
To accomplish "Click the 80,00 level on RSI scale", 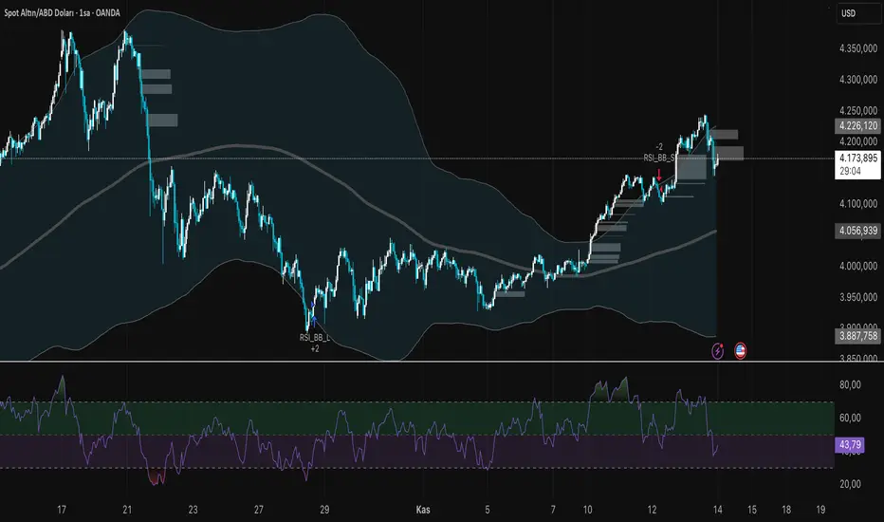I will pyautogui.click(x=850, y=385).
